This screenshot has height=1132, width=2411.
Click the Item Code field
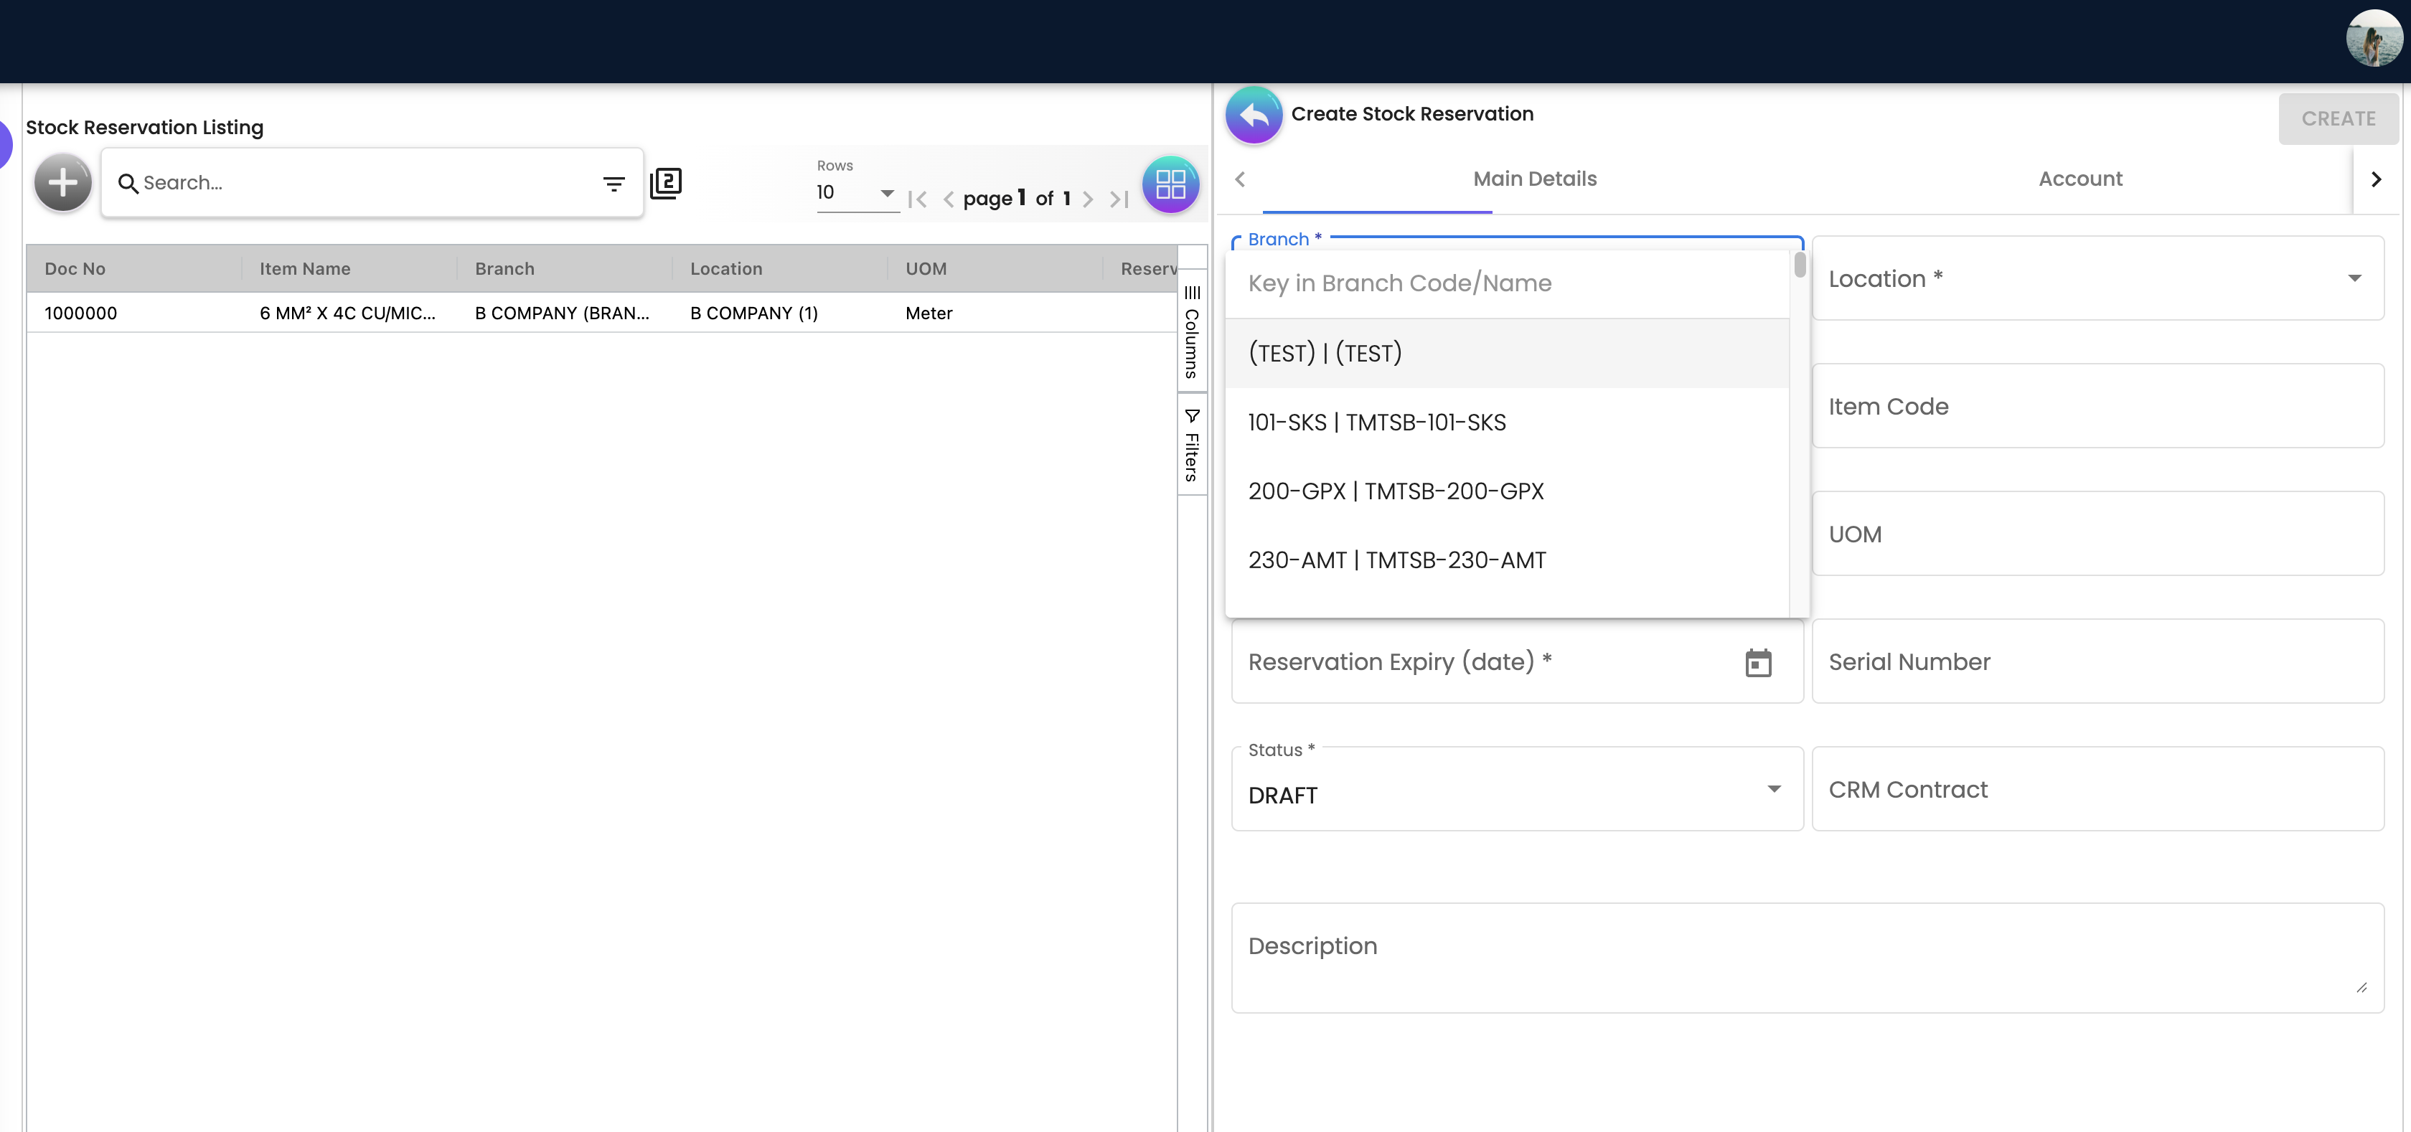pyautogui.click(x=2097, y=406)
